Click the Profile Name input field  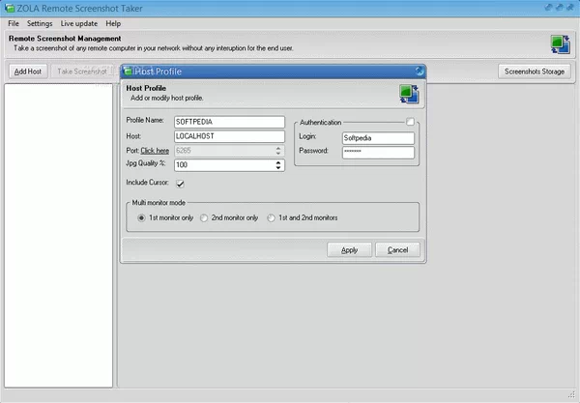[229, 122]
